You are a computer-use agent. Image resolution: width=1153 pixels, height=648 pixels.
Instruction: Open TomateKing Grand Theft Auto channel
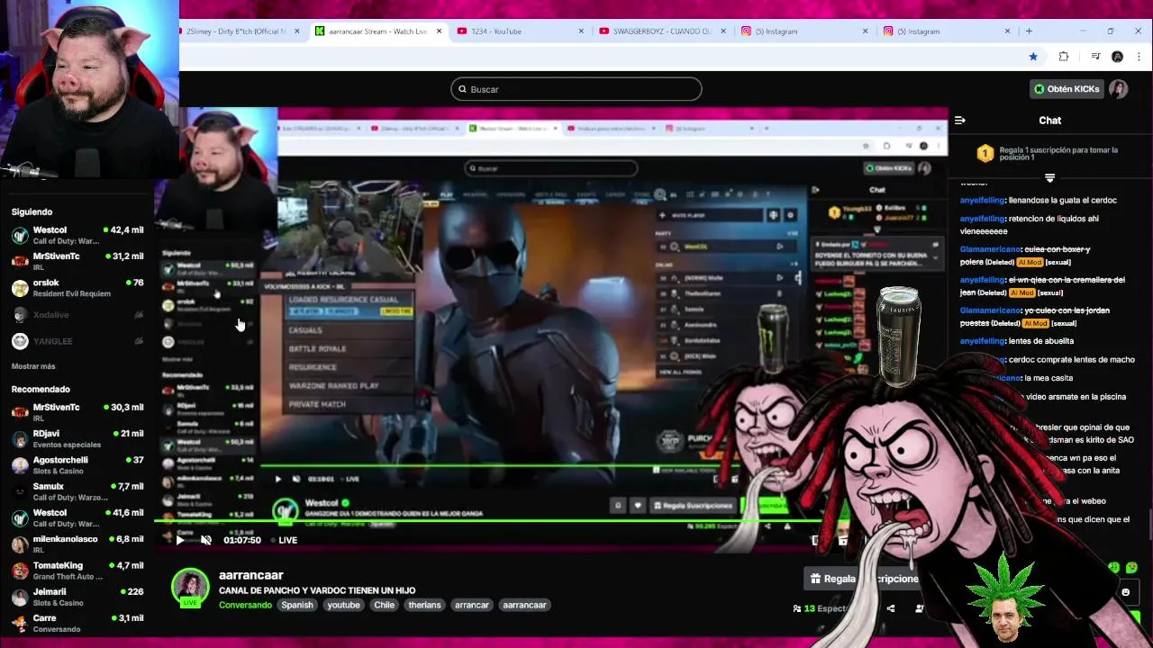77,571
